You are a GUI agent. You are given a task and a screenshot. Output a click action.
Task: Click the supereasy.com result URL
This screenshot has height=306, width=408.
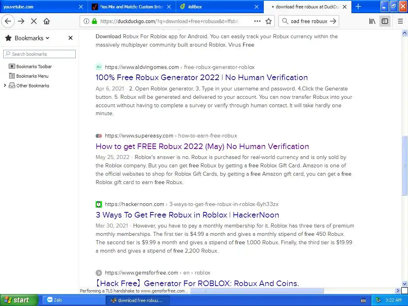(171, 135)
